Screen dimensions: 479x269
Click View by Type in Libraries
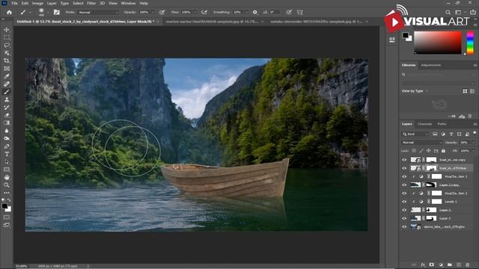(x=412, y=91)
